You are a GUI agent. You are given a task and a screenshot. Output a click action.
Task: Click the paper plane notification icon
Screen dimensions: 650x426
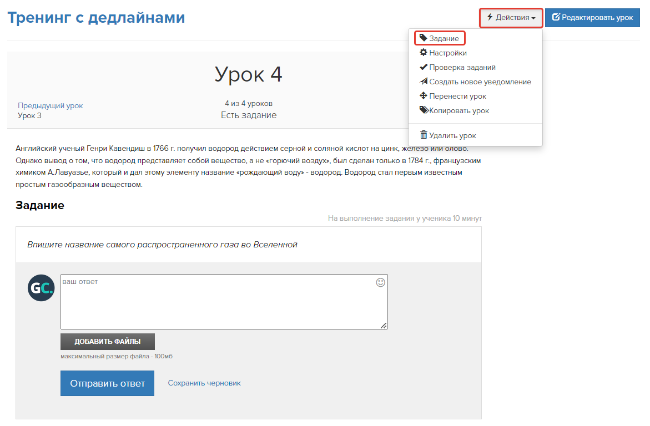coord(423,81)
